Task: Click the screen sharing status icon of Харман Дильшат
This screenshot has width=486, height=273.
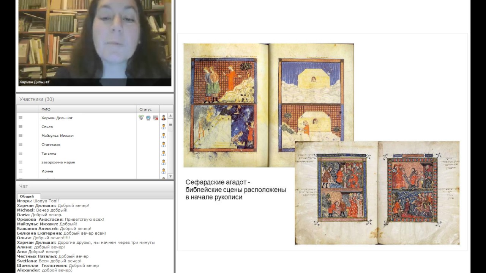Action: [156, 118]
